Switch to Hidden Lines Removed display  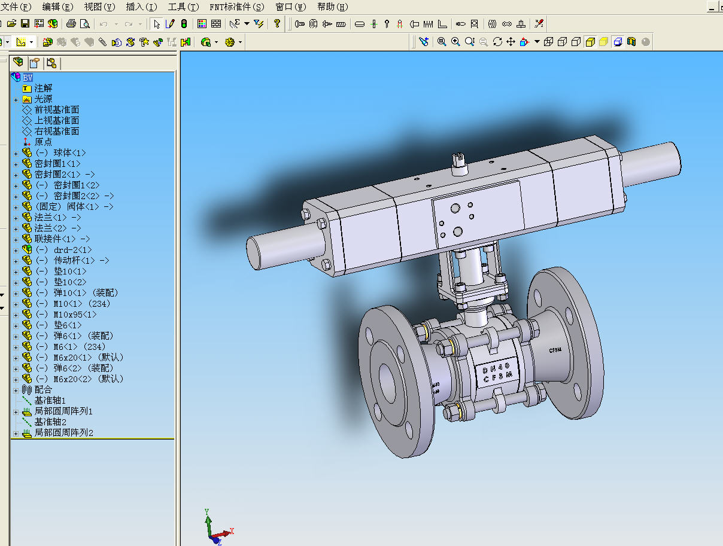(576, 42)
